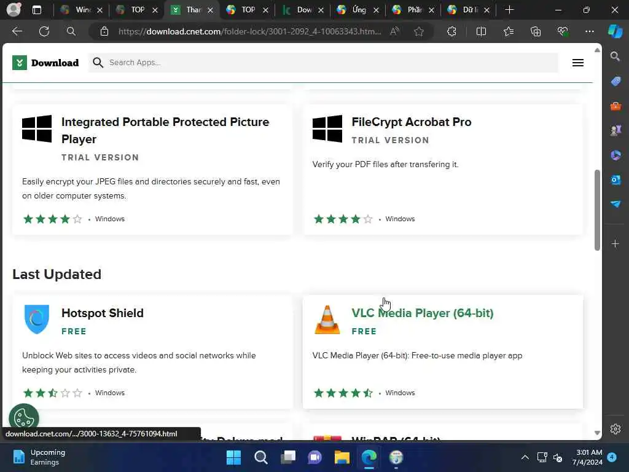Click the VLC cone thumbnail
The width and height of the screenshot is (629, 472).
click(327, 320)
